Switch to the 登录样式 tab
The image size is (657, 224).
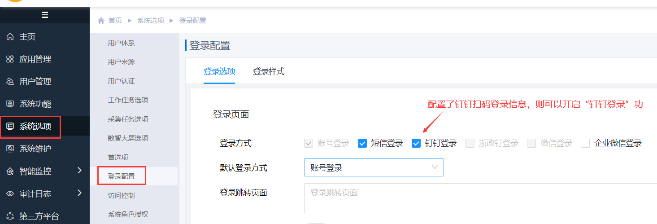[268, 71]
